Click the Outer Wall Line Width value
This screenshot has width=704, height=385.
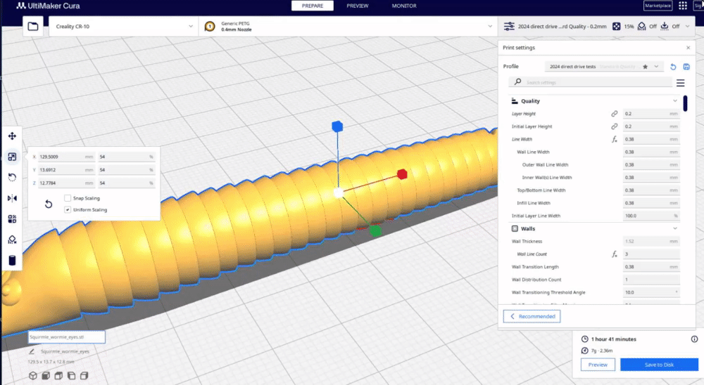tap(651, 164)
